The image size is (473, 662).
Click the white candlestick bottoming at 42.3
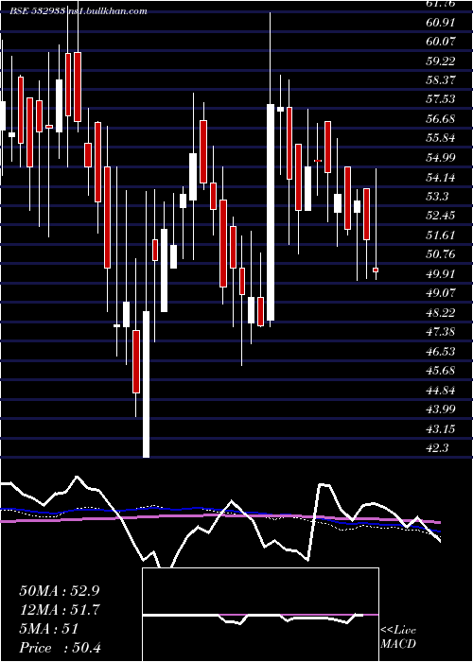pyautogui.click(x=146, y=384)
